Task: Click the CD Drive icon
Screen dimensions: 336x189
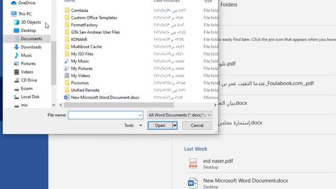Action: point(16,80)
